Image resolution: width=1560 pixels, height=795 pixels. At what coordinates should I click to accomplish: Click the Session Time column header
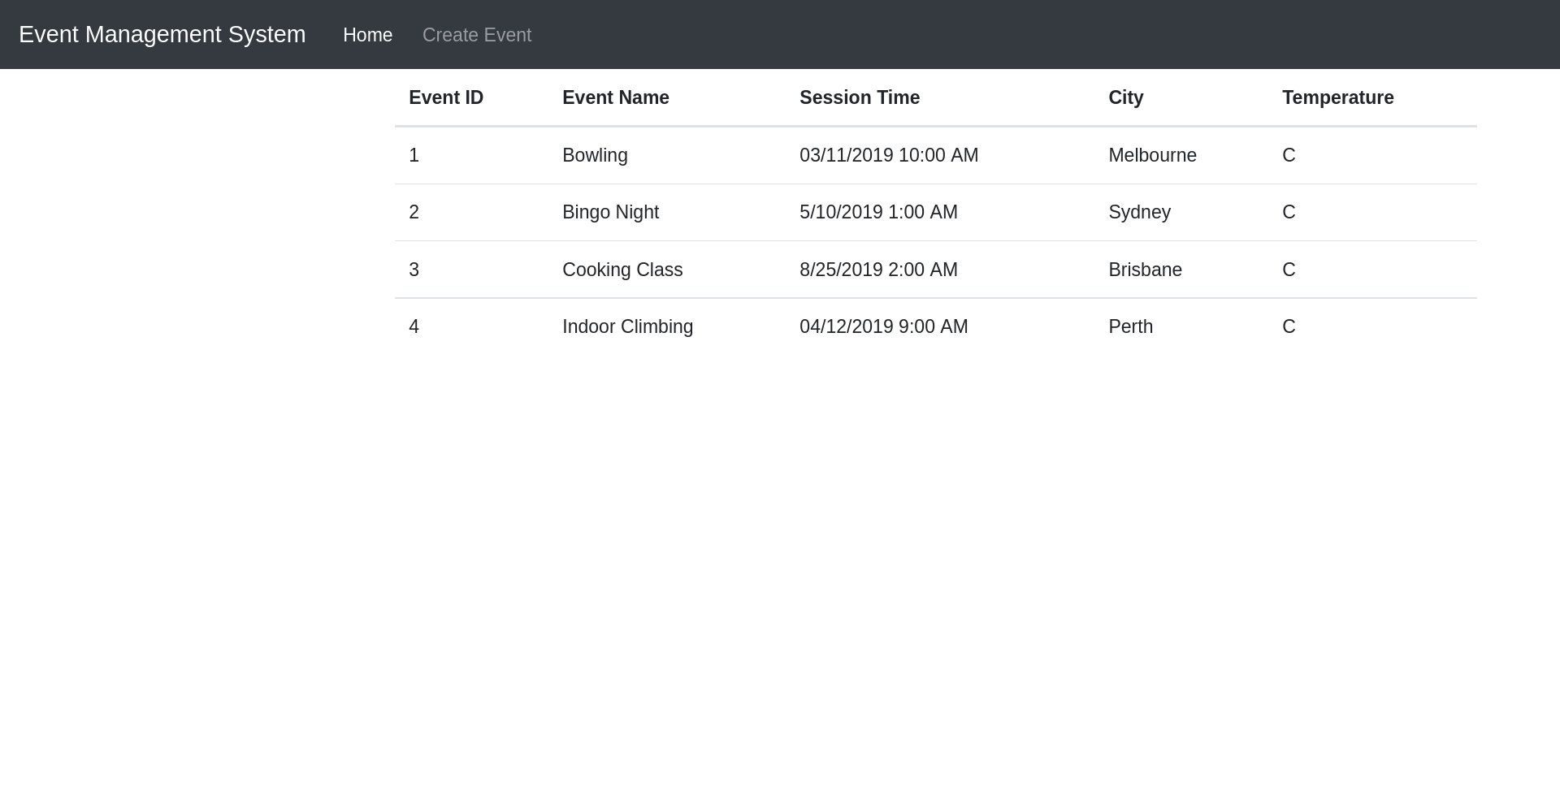click(x=860, y=97)
